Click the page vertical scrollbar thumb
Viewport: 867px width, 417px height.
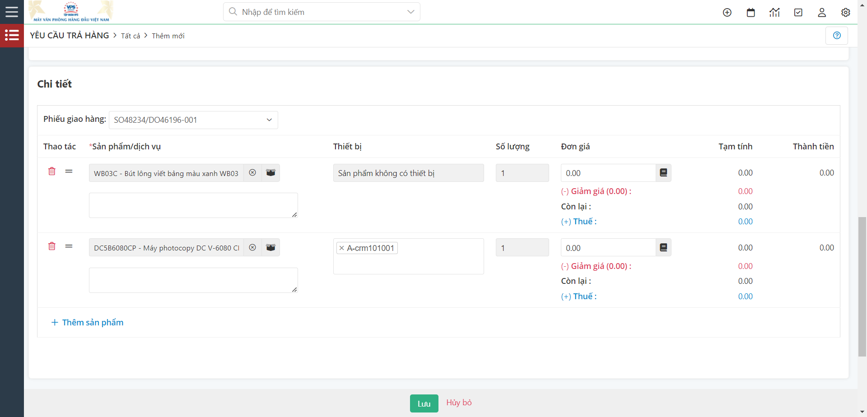[x=862, y=287]
